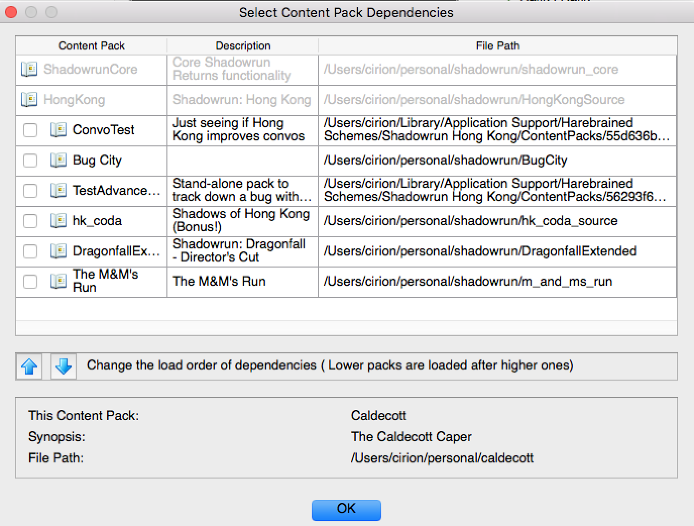Viewport: 694px width, 526px height.
Task: Select the TestAdvance… pack name
Action: click(x=116, y=190)
